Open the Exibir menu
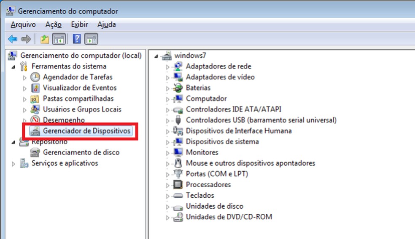The width and height of the screenshot is (415, 239). (x=79, y=24)
